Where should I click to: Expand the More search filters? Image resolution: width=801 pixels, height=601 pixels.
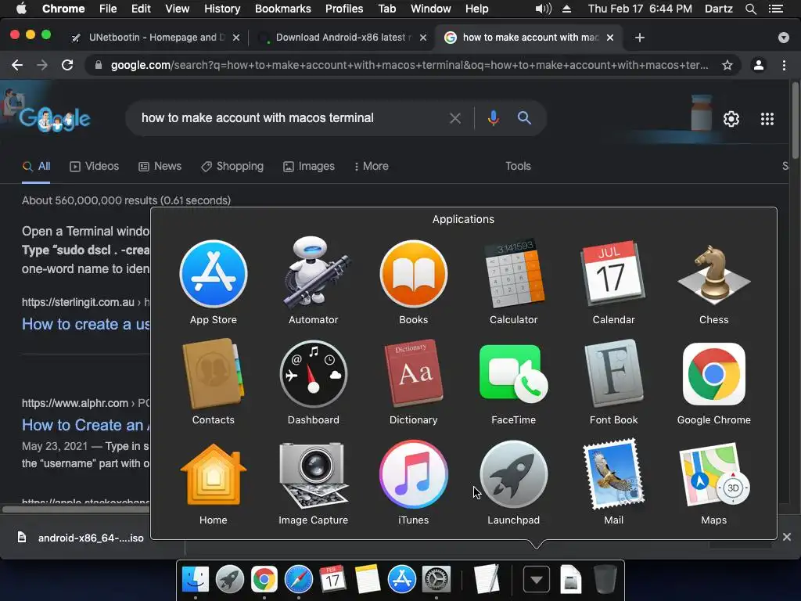(372, 166)
